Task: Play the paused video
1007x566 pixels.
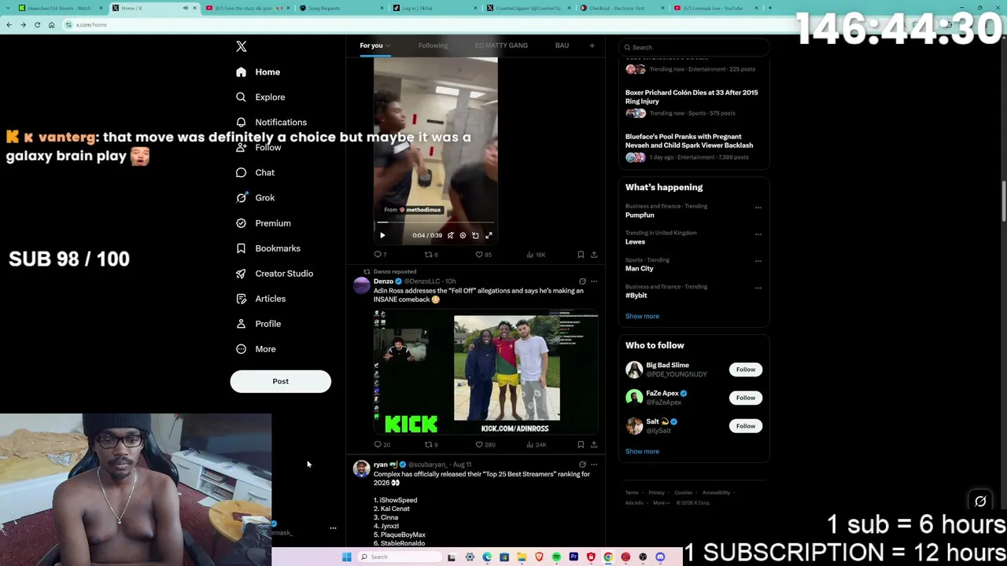Action: click(382, 235)
